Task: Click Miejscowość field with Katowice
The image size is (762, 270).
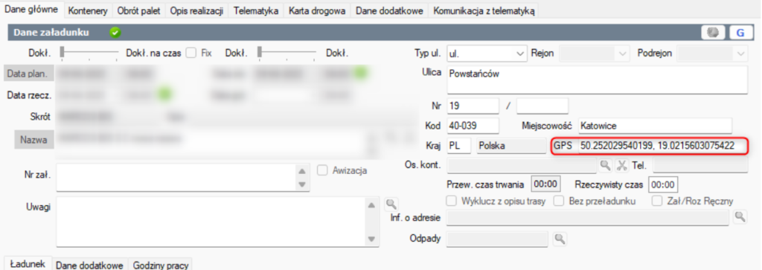Action: click(655, 125)
